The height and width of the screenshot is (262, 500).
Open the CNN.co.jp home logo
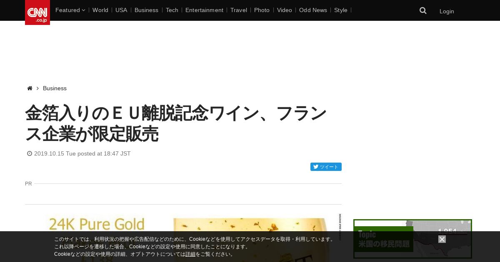click(x=37, y=12)
